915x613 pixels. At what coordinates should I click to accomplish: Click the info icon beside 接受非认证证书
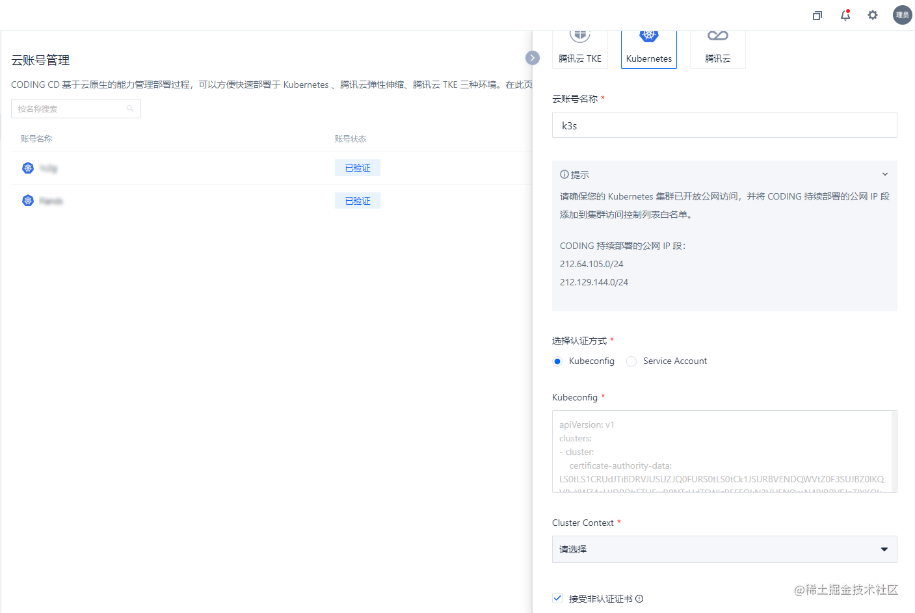639,599
